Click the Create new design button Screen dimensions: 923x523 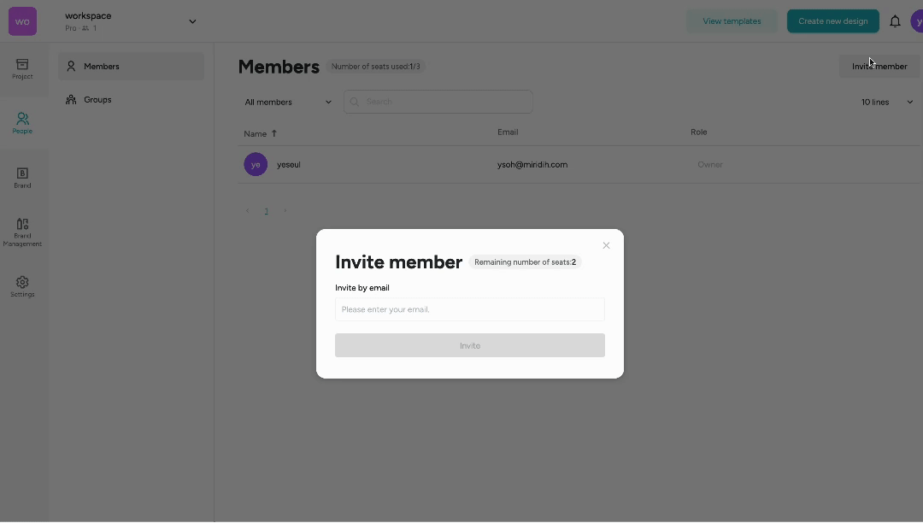click(832, 21)
